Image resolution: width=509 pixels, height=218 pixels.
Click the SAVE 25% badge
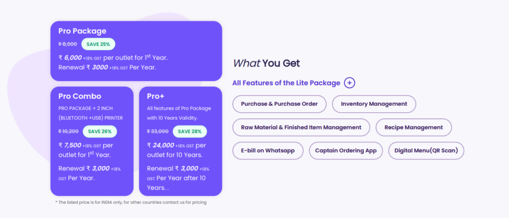pyautogui.click(x=98, y=44)
